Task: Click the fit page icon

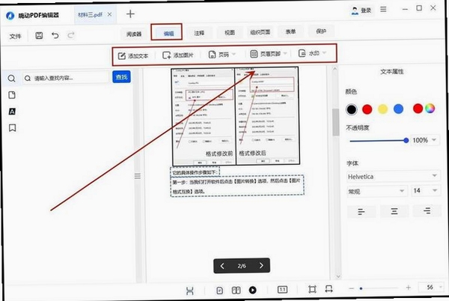Action: (312, 289)
